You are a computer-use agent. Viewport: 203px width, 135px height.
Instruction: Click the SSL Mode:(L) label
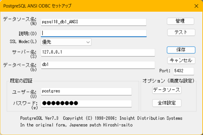(x=23, y=42)
